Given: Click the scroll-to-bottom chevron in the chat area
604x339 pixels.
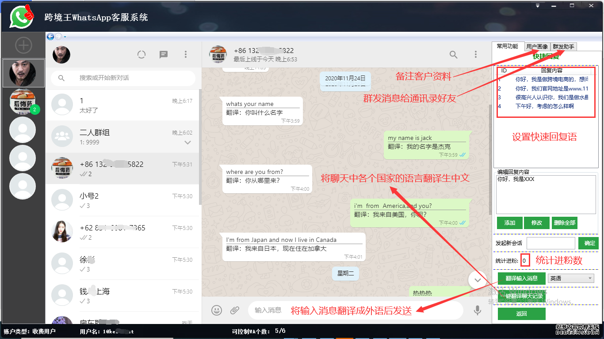Looking at the screenshot, I should (478, 280).
